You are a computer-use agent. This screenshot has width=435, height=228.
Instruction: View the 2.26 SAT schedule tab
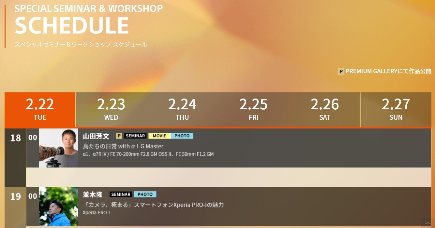(x=325, y=110)
